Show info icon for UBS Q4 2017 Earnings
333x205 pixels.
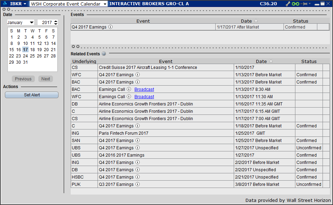point(138,148)
